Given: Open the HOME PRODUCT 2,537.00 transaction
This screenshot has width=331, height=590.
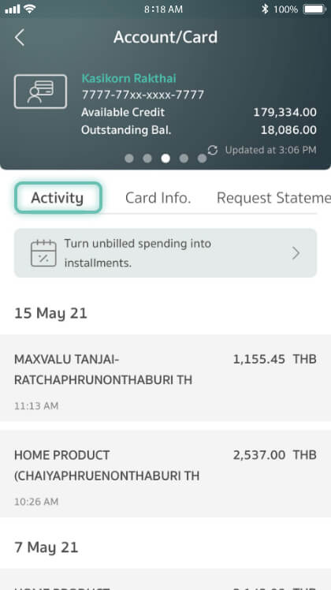Looking at the screenshot, I should point(165,474).
